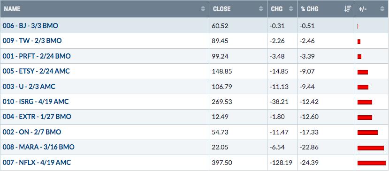Click MARA red change bar
The width and height of the screenshot is (389, 171).
(x=371, y=148)
